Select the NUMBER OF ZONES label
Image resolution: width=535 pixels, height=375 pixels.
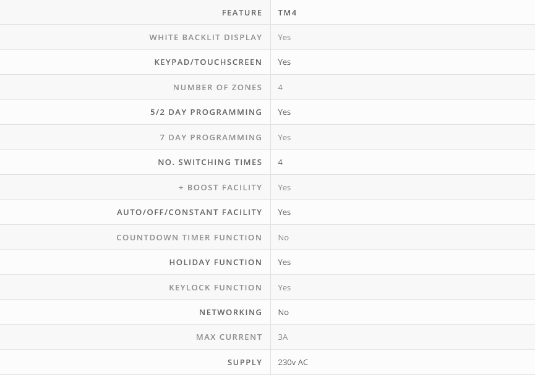coord(217,87)
